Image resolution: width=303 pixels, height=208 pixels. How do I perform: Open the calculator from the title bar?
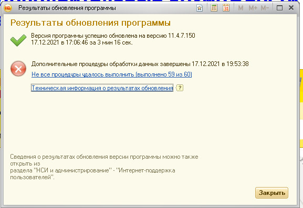[x=214, y=8]
